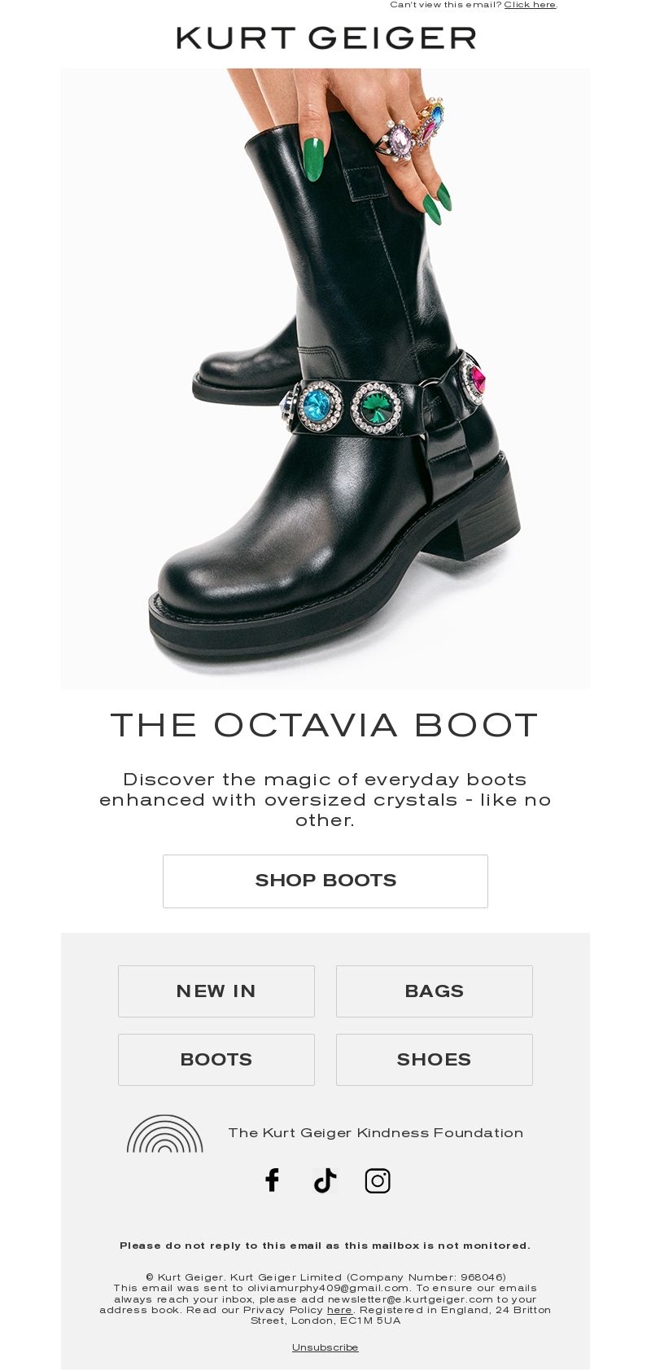Viewport: 651px width, 1371px height.
Task: Open the Privacy Policy 'here' link
Action: tap(339, 1310)
